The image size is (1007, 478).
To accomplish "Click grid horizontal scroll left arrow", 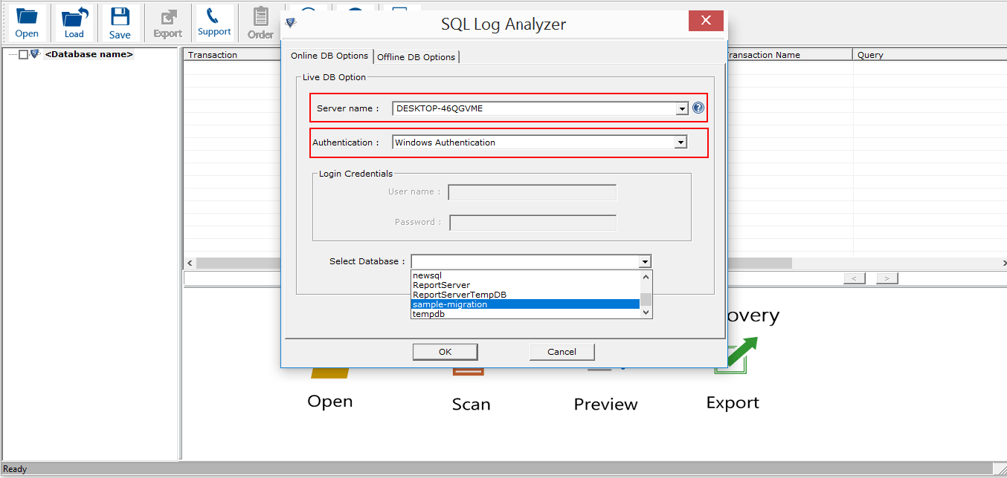I will point(190,263).
